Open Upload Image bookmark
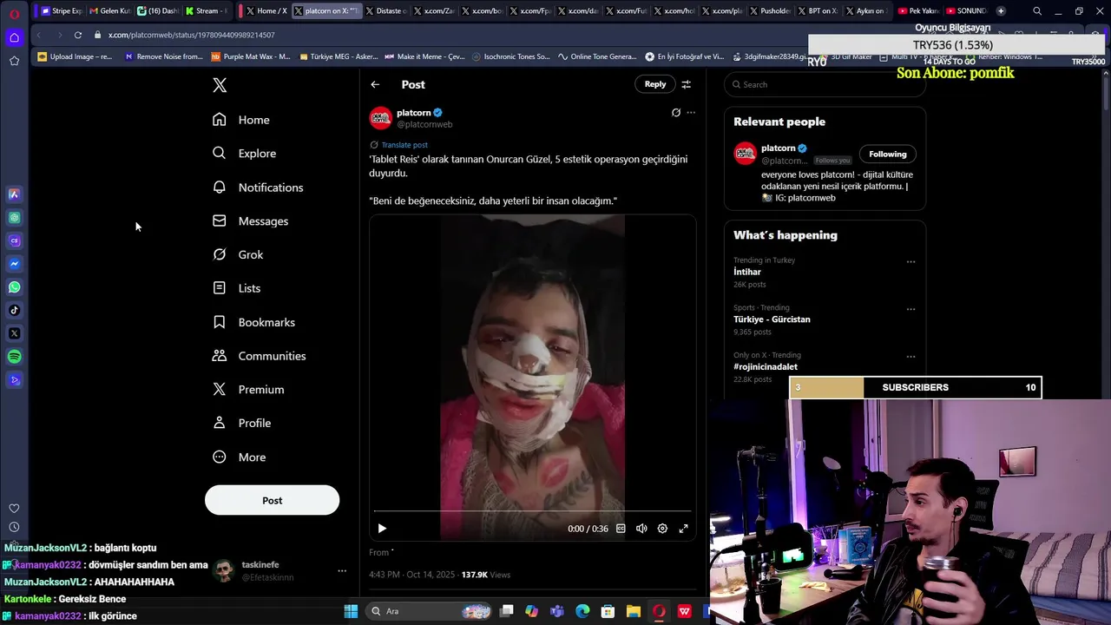Screen dimensions: 1111x625 (x=76, y=56)
